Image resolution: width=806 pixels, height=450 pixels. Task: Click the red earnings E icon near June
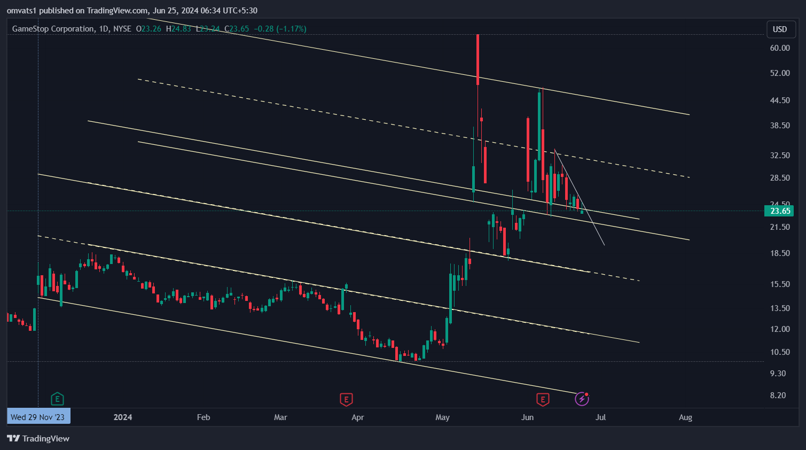[543, 399]
